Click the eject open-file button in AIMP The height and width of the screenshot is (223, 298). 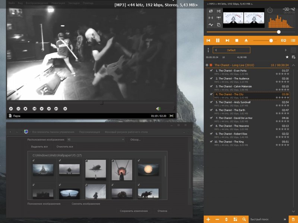pos(246,41)
